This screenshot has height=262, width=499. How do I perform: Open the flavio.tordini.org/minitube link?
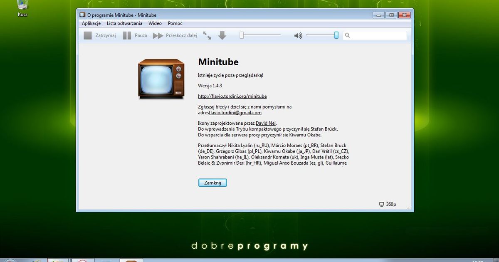pyautogui.click(x=232, y=96)
